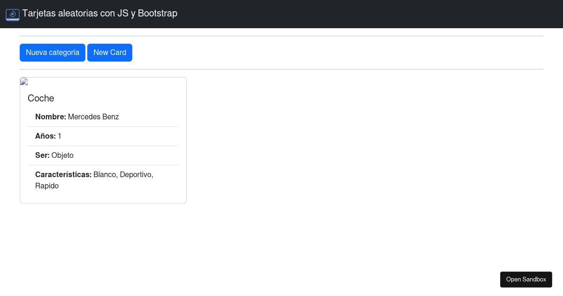Image resolution: width=563 pixels, height=296 pixels.
Task: Click the broken image icon in Coche card
Action: point(24,82)
